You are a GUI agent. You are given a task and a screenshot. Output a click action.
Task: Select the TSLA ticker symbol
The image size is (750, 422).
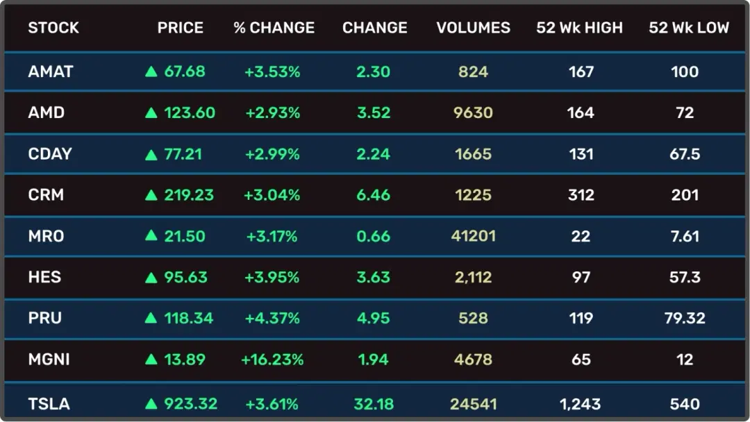pyautogui.click(x=49, y=404)
